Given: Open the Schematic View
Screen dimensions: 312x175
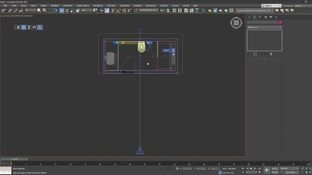Looking at the screenshot, I should (x=197, y=11).
